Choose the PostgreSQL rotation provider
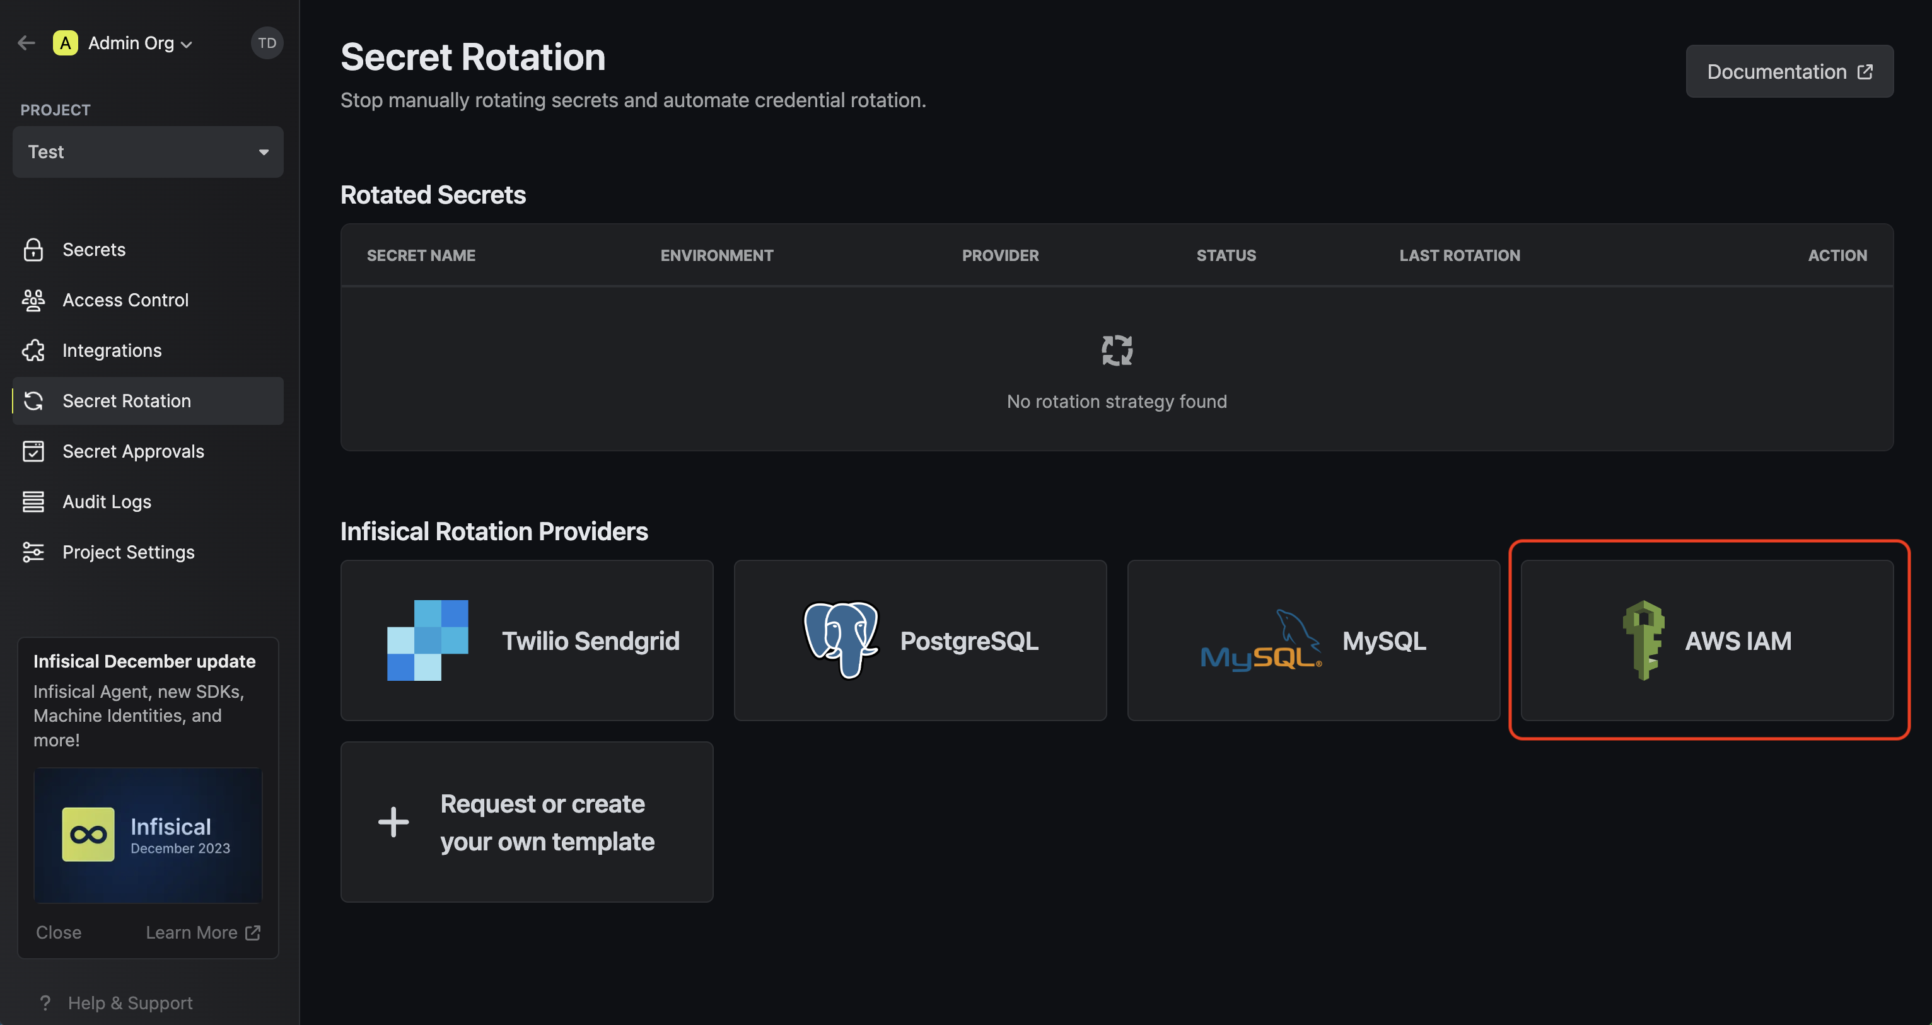This screenshot has height=1025, width=1932. pyautogui.click(x=920, y=640)
